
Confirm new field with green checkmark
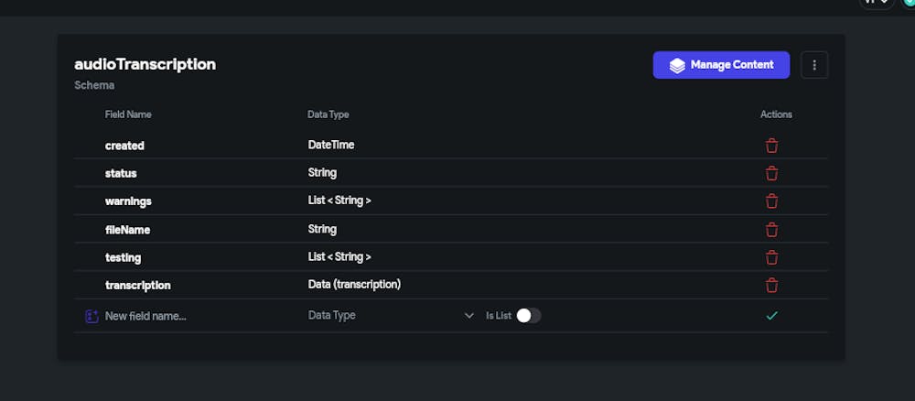771,316
